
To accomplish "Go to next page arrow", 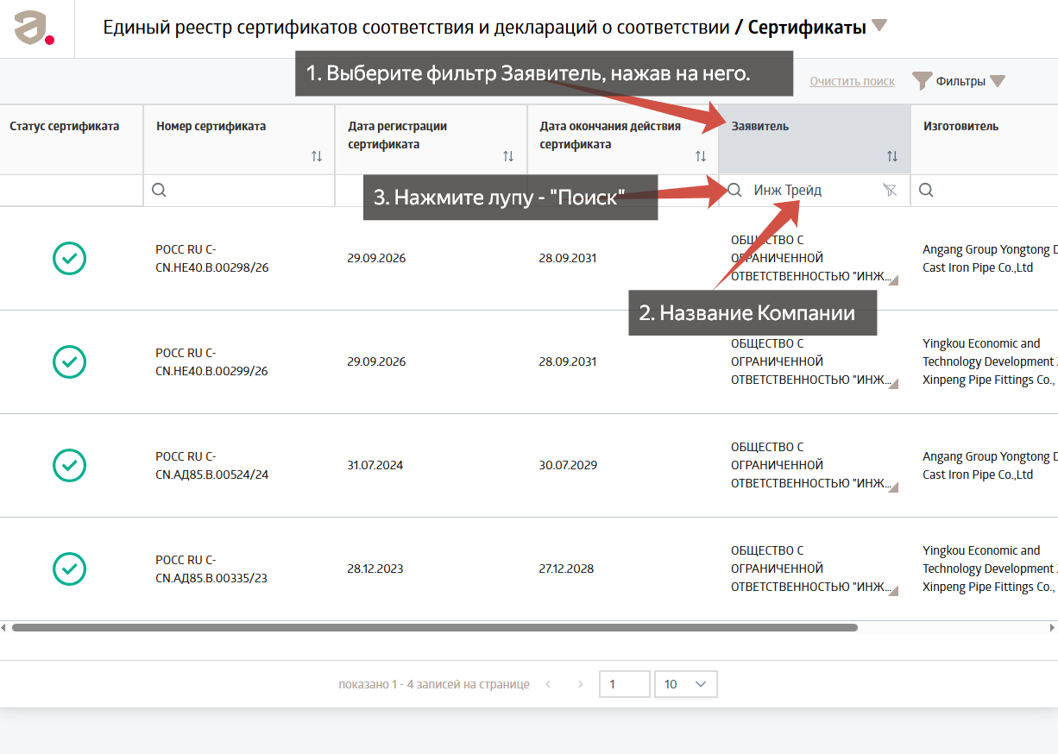I will point(581,684).
